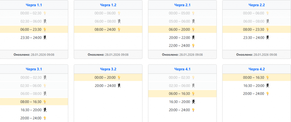Select the Черга 3.2 heading link
291x122 pixels.
click(x=108, y=69)
